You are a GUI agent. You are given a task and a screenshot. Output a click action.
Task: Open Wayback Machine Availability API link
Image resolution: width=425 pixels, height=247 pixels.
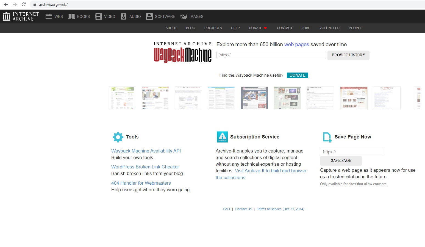tap(146, 151)
